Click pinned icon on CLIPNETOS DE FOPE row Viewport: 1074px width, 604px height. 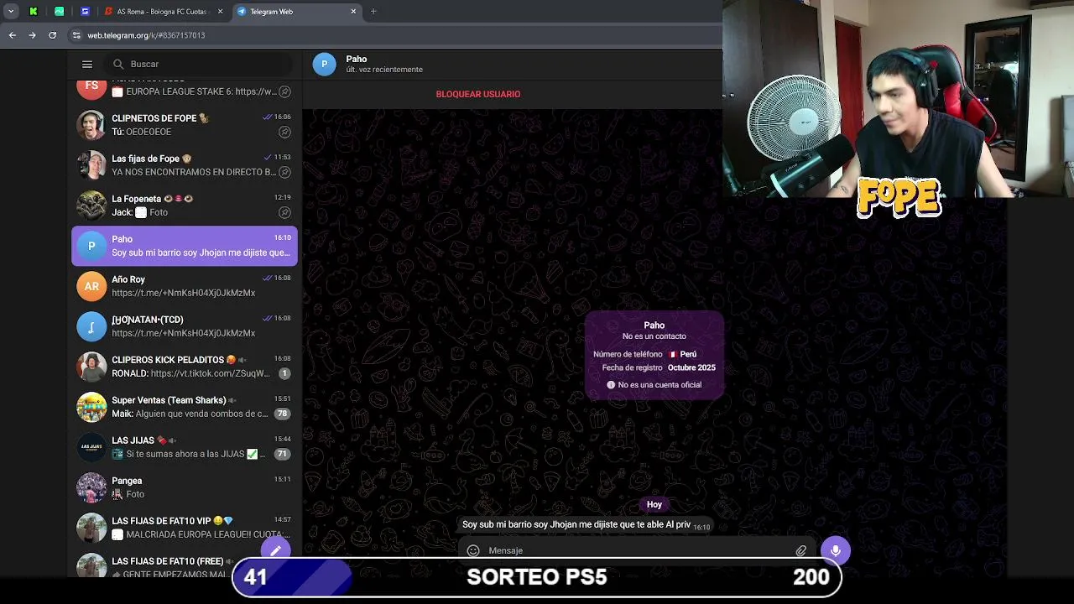[x=284, y=132]
